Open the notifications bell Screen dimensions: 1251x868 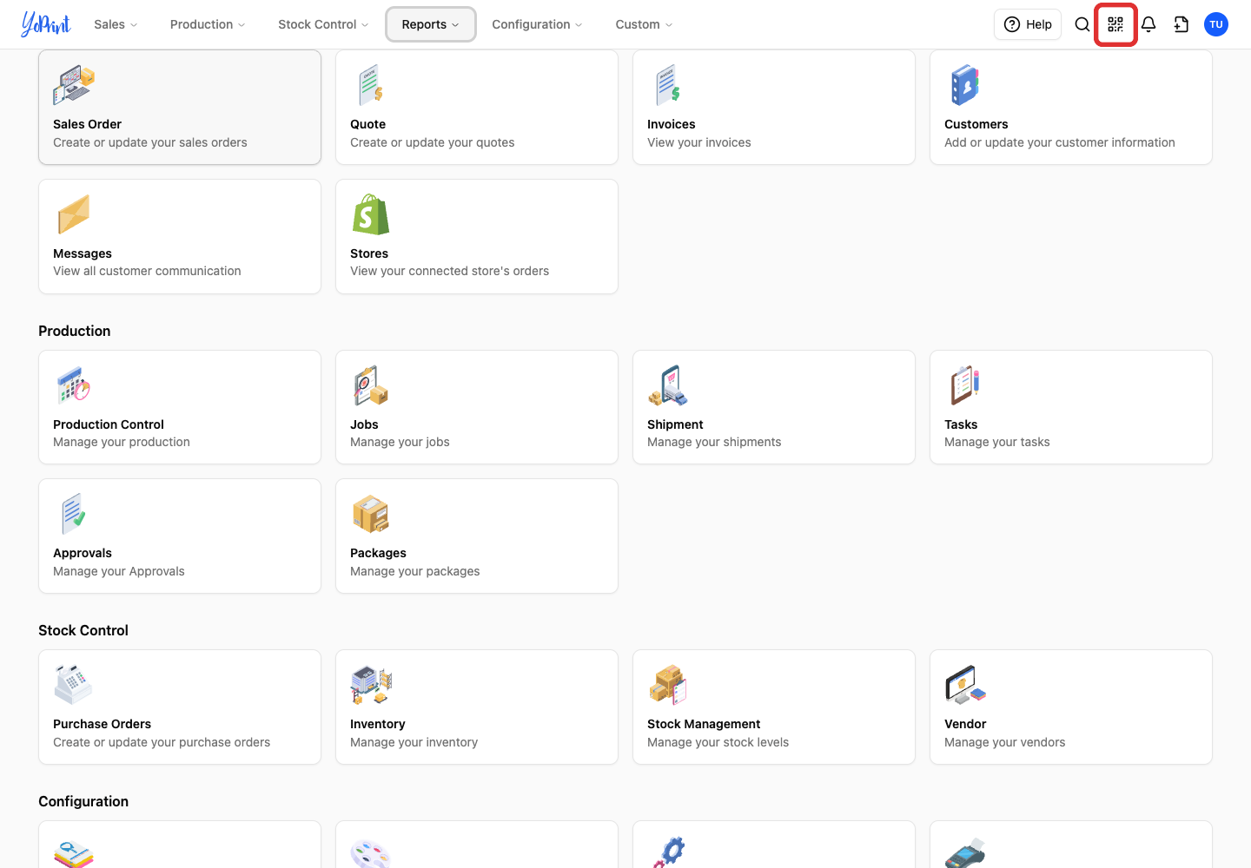tap(1148, 24)
